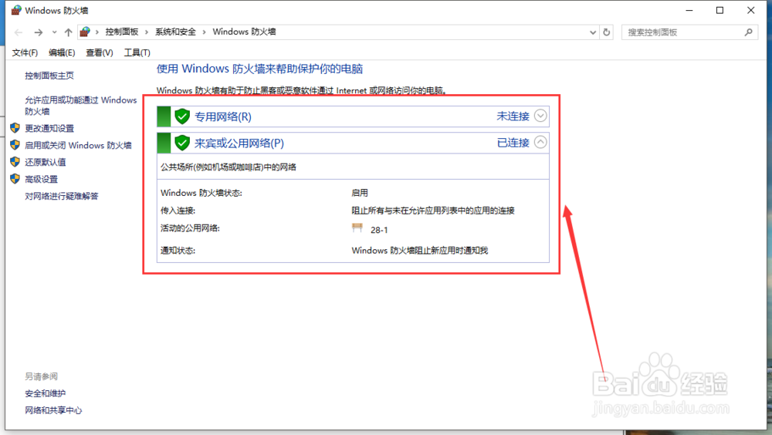Click the network bench icon beside 28-1

pos(357,228)
